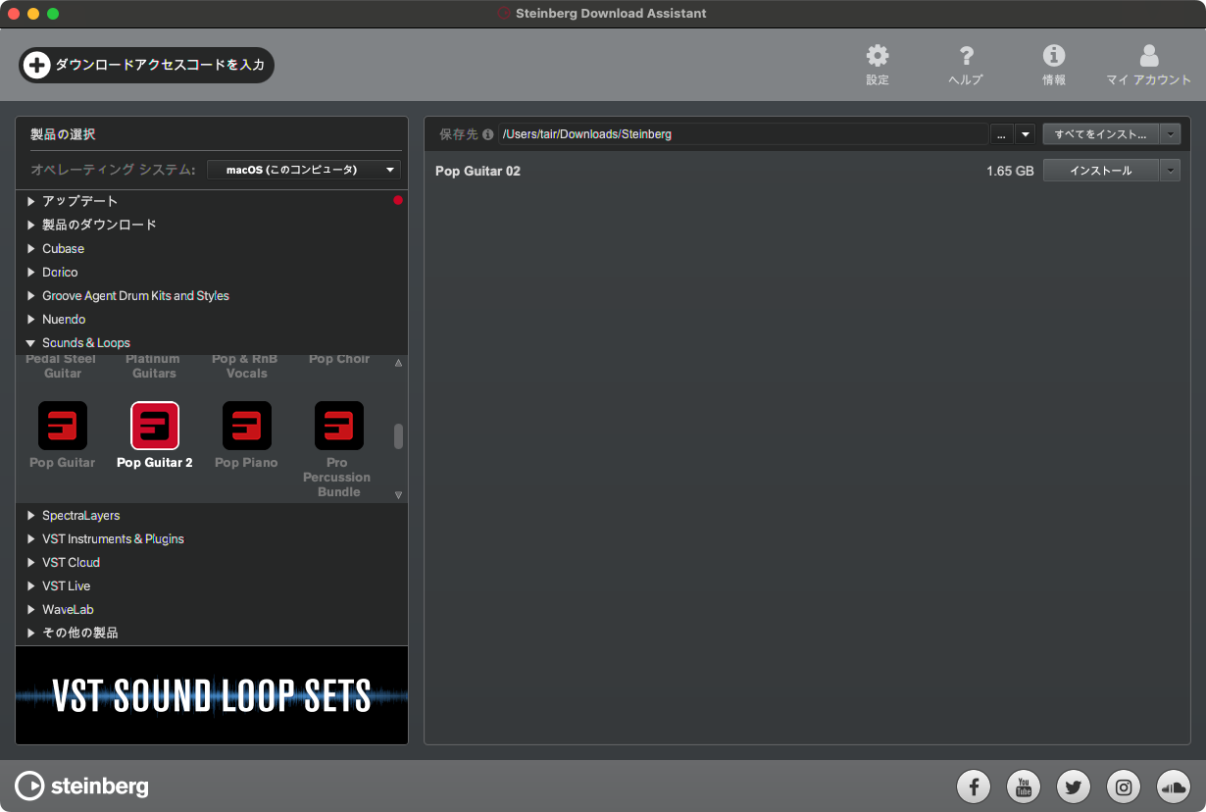Viewport: 1206px width, 812px height.
Task: Open the マイ アカウント person icon
Action: click(x=1149, y=56)
